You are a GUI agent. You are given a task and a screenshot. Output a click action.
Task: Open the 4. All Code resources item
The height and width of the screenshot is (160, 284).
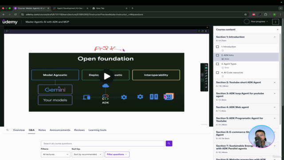[232, 72]
